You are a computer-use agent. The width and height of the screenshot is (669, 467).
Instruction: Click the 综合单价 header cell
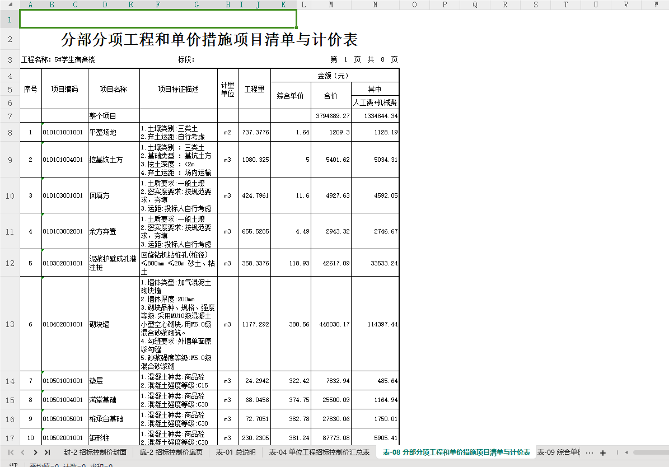[291, 96]
